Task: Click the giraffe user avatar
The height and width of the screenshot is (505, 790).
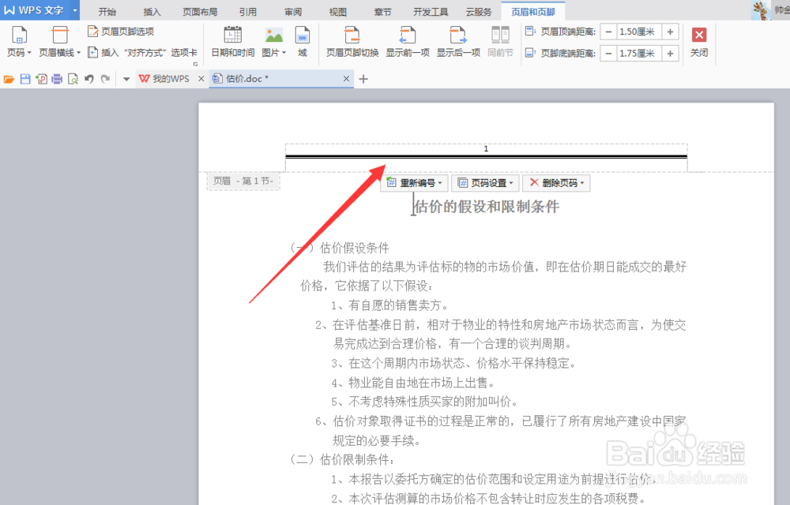Action: 761,10
